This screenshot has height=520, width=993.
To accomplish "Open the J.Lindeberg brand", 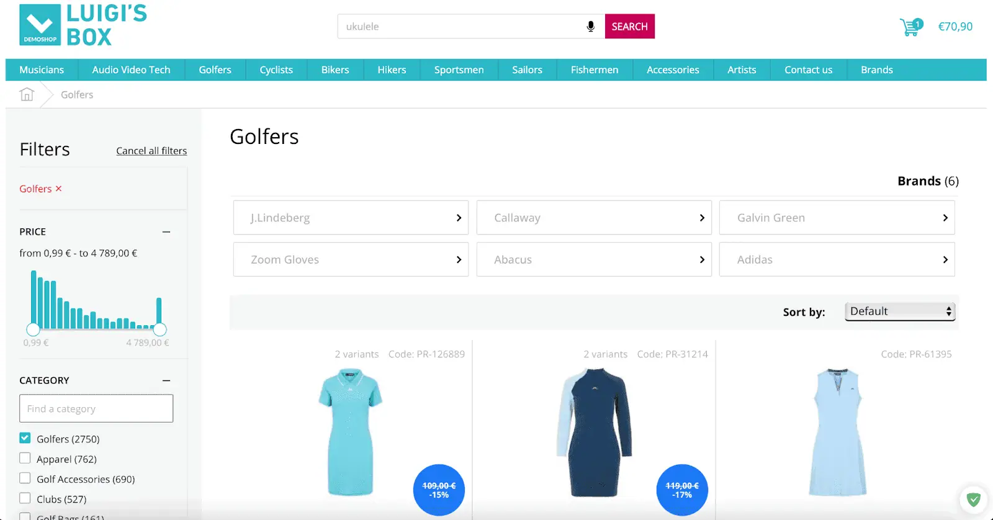I will point(351,218).
